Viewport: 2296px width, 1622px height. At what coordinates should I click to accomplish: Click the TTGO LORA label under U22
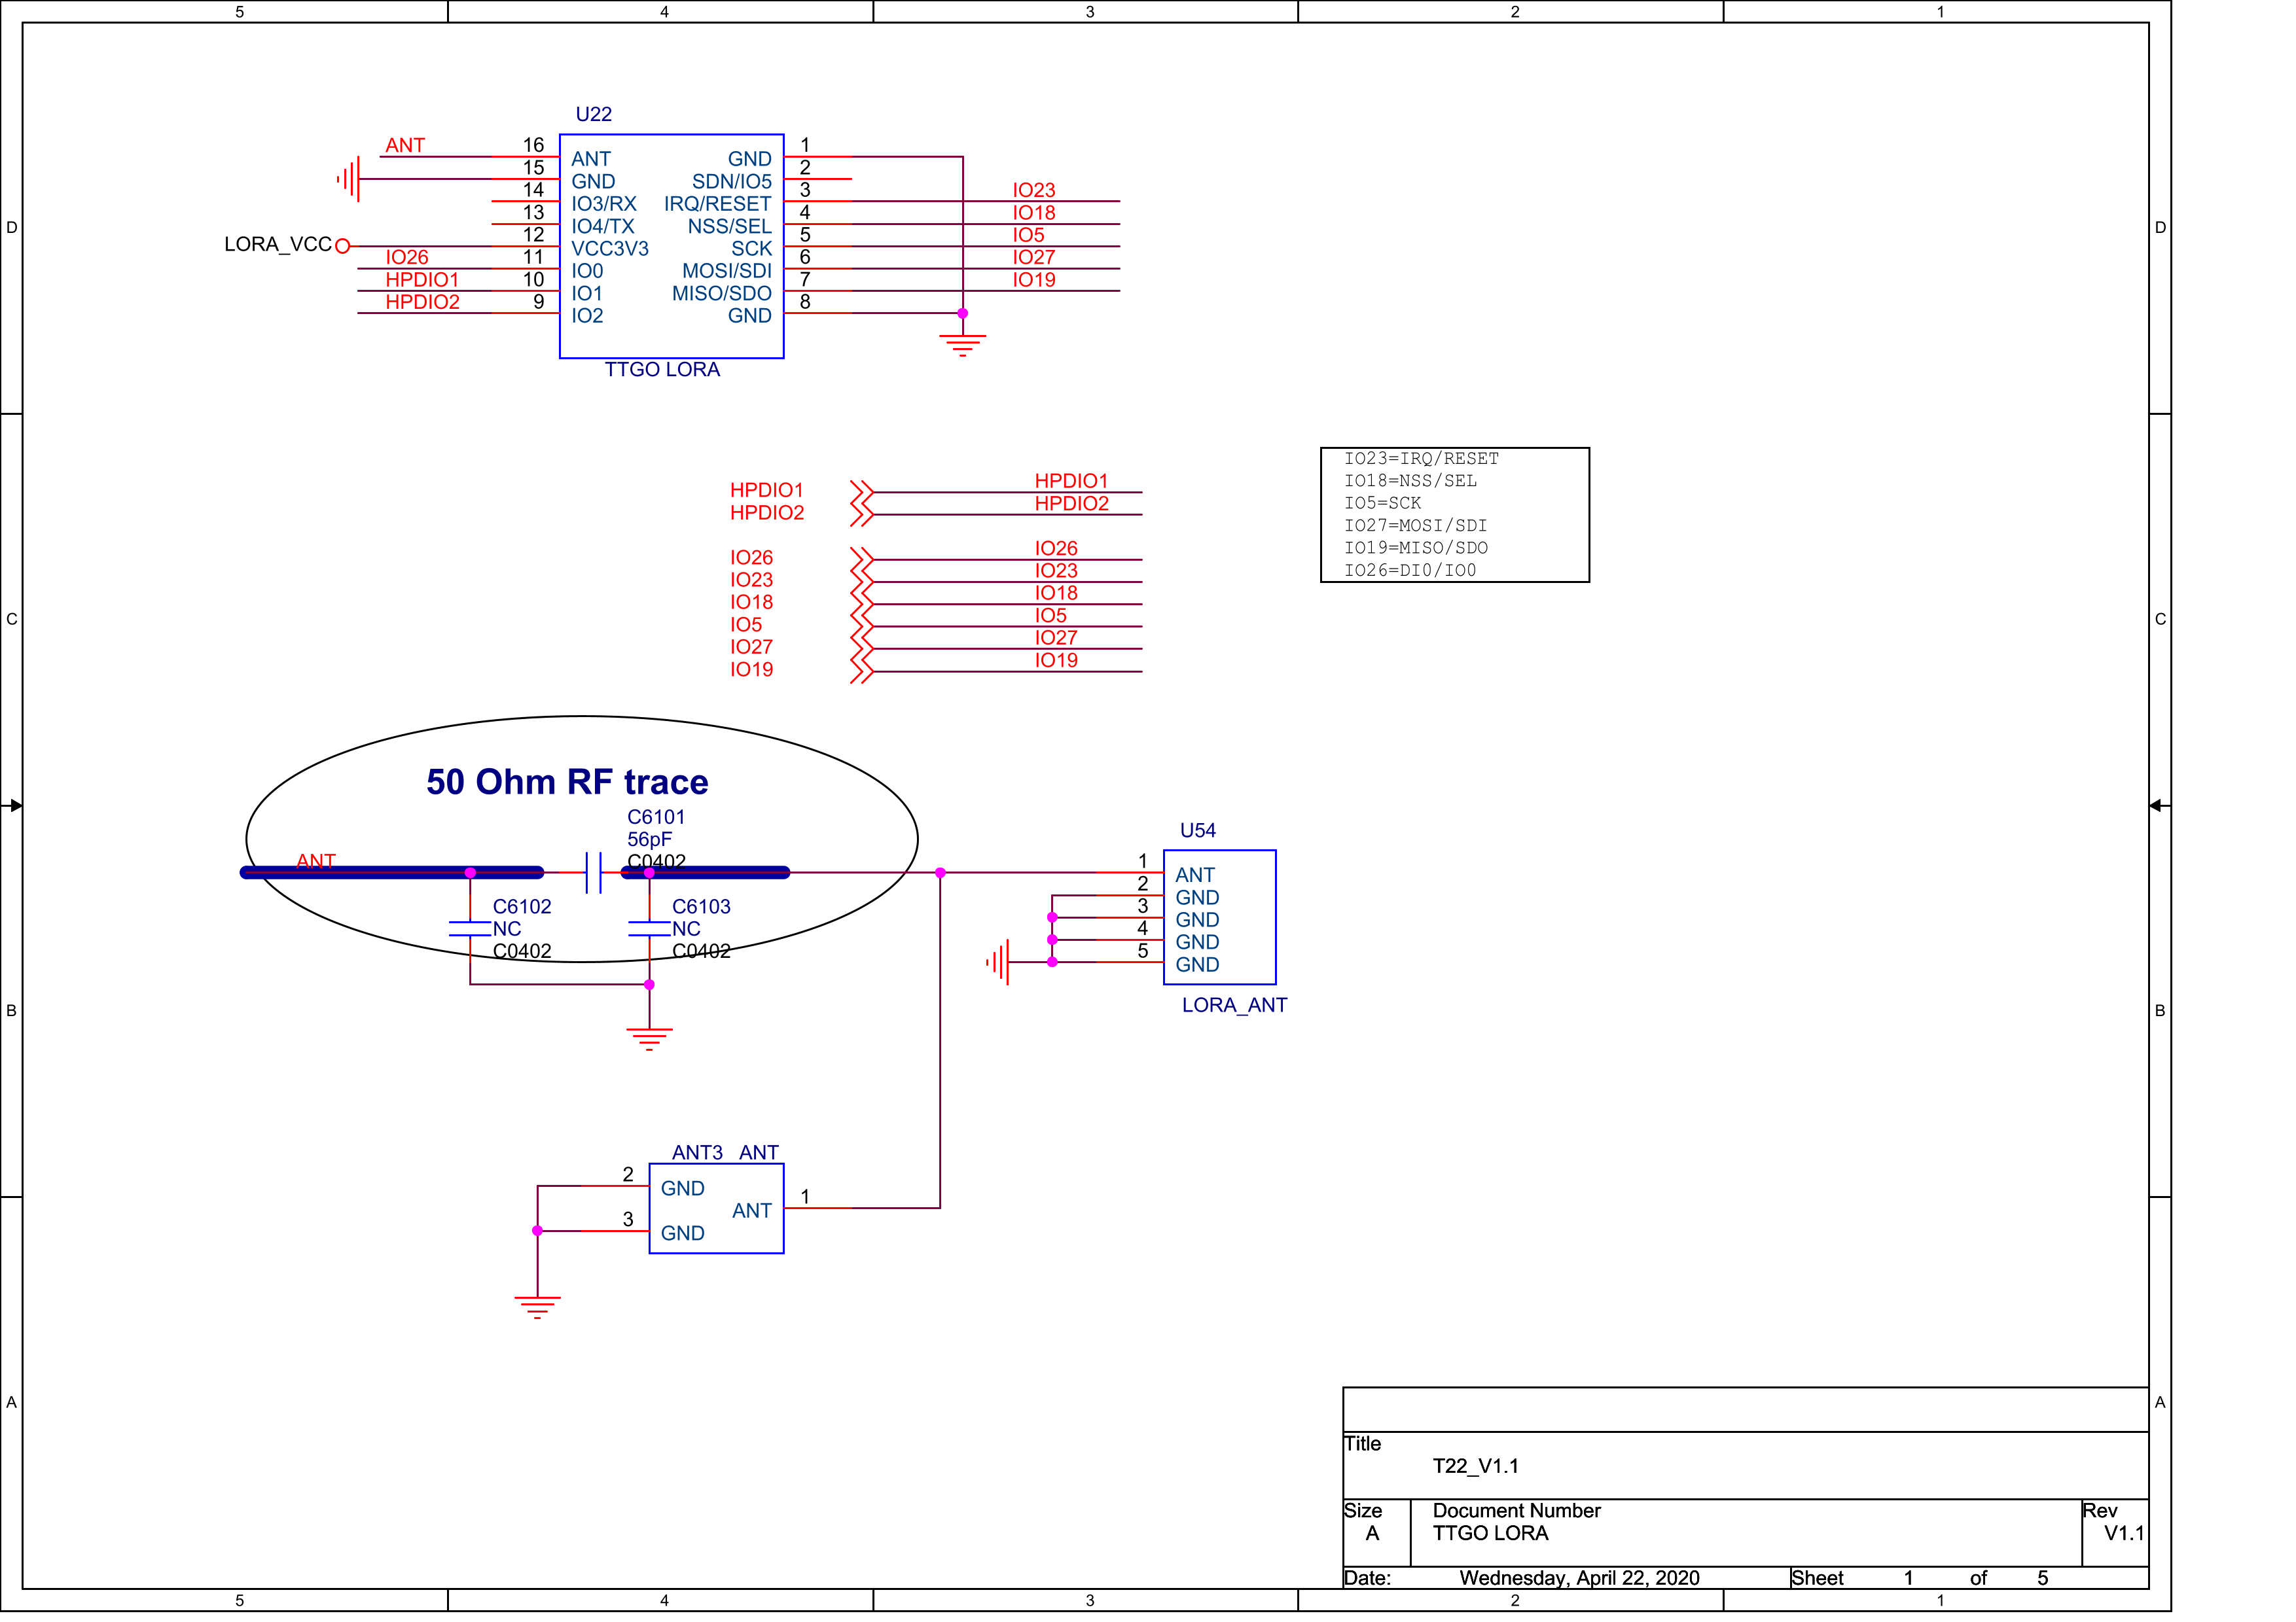click(x=662, y=370)
